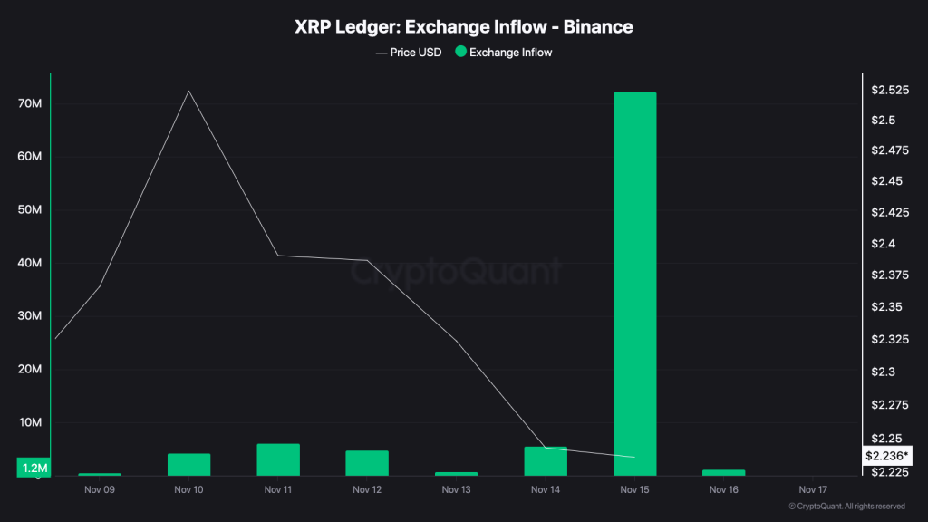Click the green Exchange Inflow legend dot
The width and height of the screenshot is (928, 522).
[x=460, y=53]
